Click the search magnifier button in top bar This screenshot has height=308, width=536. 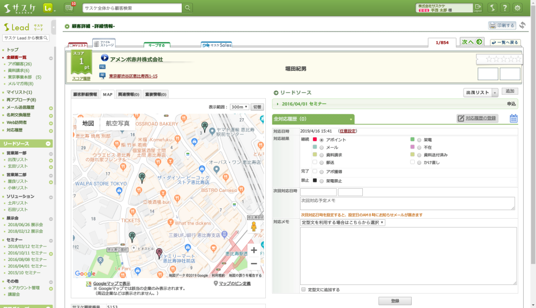click(188, 8)
